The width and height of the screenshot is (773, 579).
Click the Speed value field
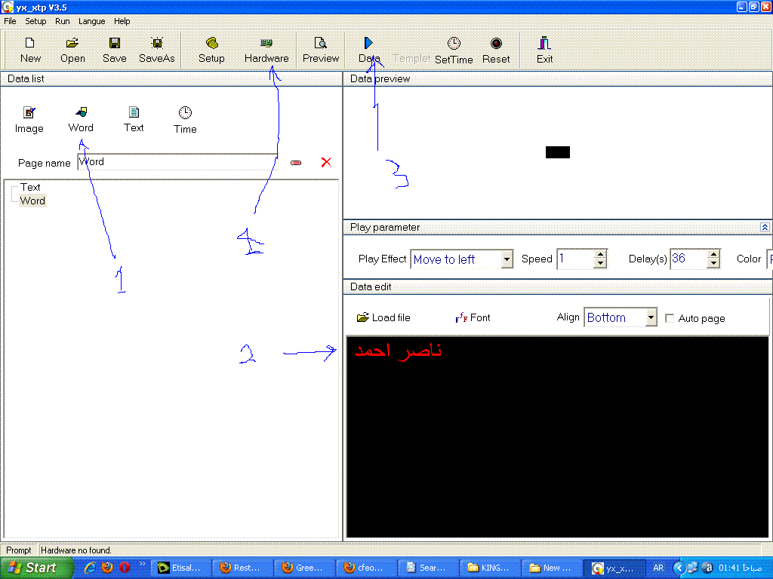[x=575, y=259]
